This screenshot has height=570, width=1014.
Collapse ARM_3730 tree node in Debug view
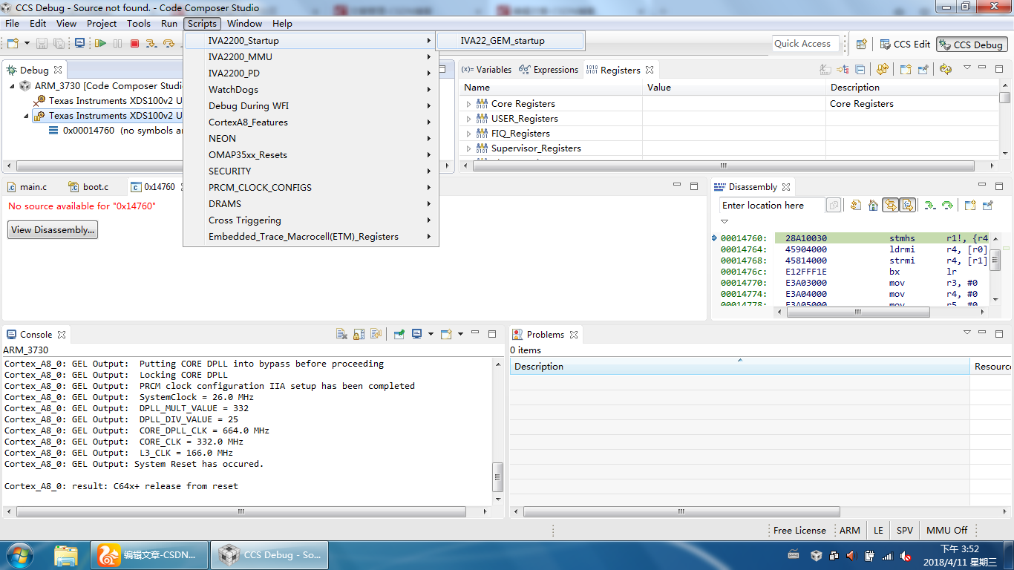tap(13, 86)
